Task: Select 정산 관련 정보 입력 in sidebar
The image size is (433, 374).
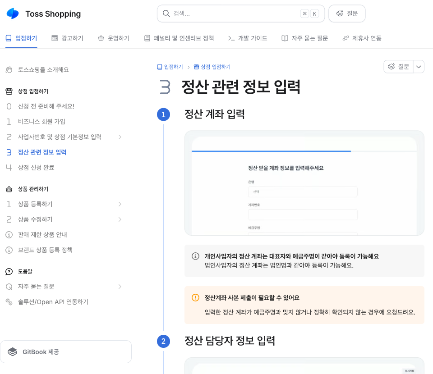Action: click(x=42, y=152)
